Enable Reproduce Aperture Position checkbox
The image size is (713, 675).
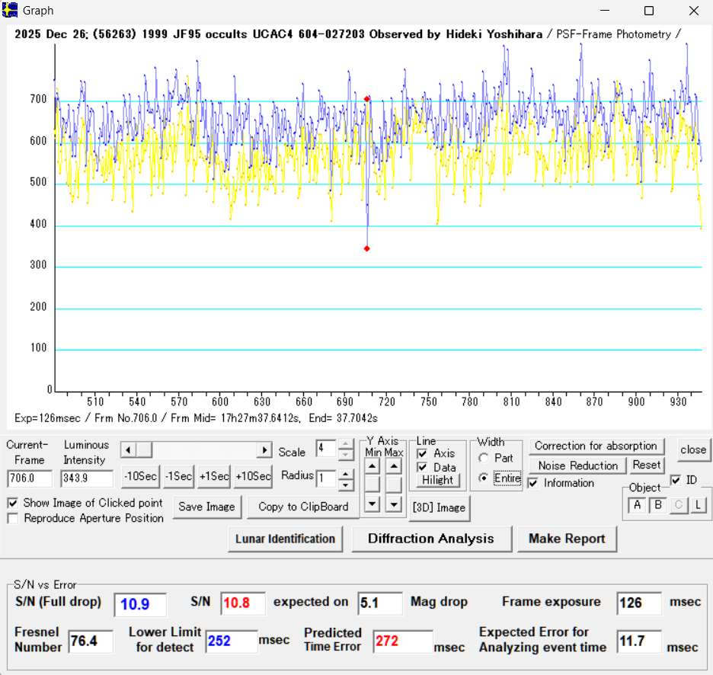point(13,518)
